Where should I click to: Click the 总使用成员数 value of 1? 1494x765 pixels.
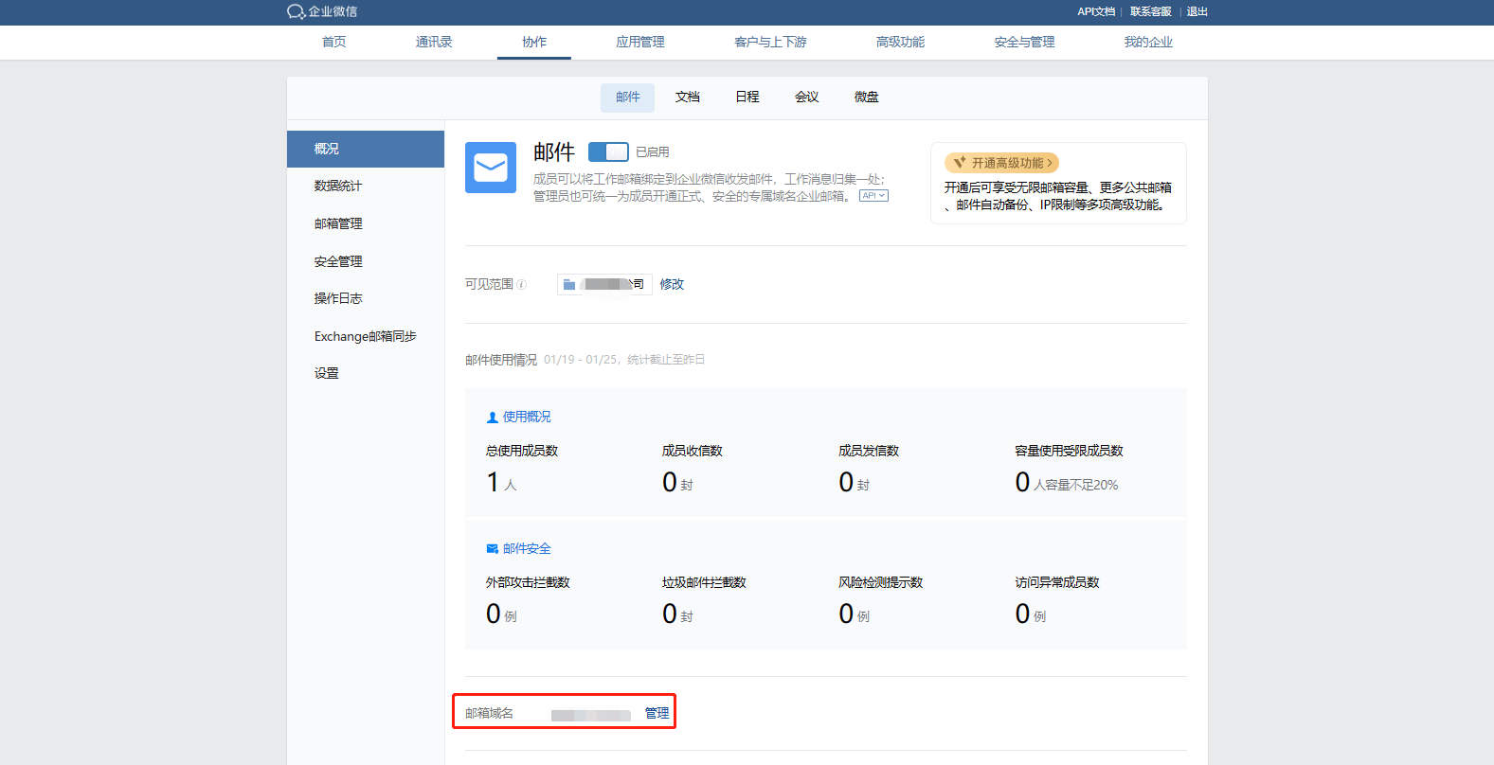493,482
